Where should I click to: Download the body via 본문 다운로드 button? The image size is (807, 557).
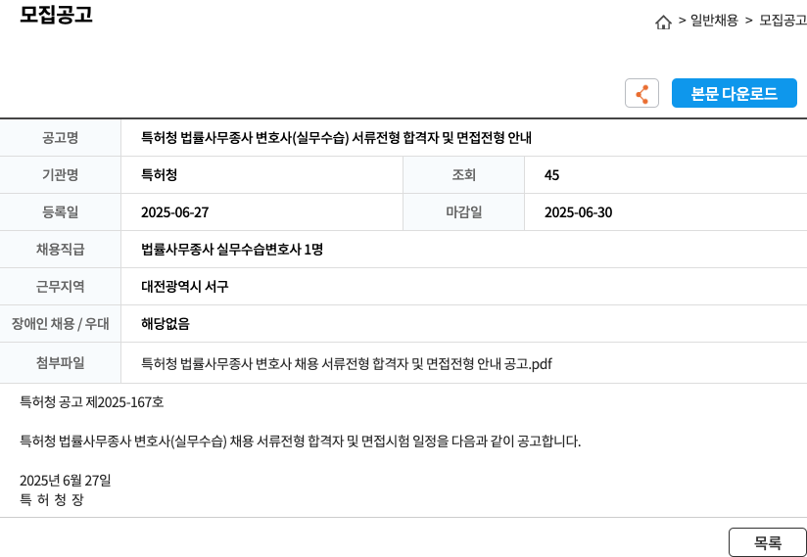pyautogui.click(x=734, y=93)
